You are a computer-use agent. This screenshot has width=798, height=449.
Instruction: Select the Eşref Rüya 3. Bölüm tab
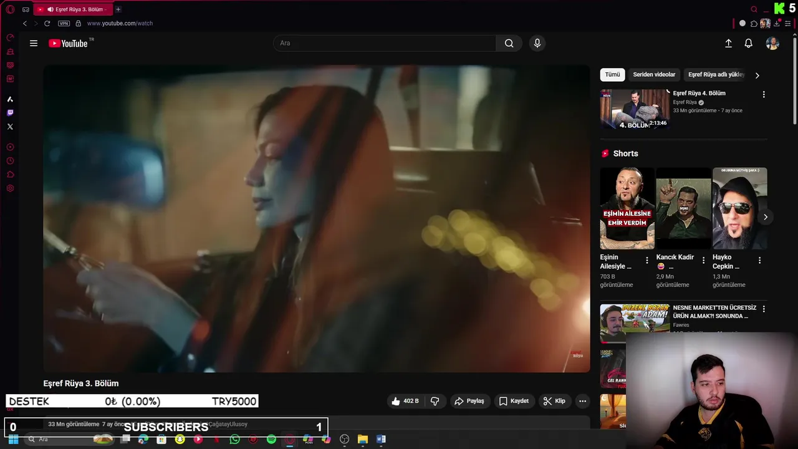point(73,9)
